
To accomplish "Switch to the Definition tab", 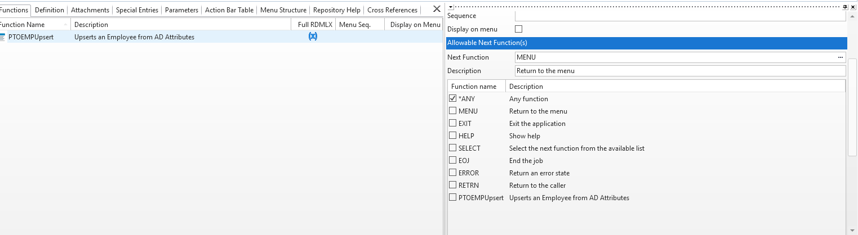I will (x=50, y=10).
